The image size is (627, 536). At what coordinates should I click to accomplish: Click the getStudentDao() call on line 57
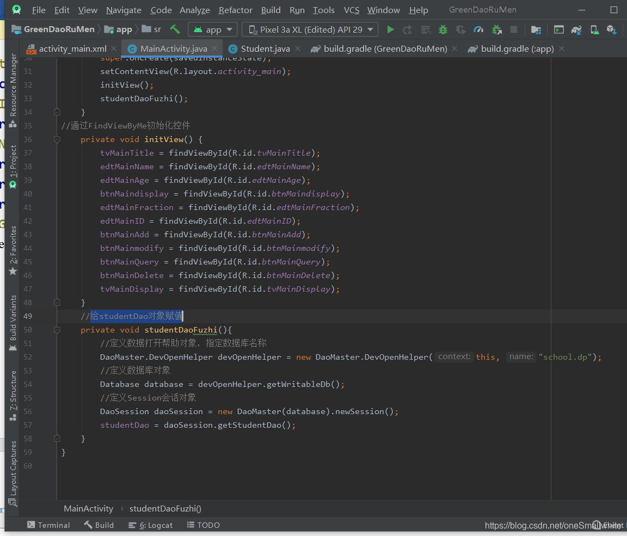[x=254, y=425]
